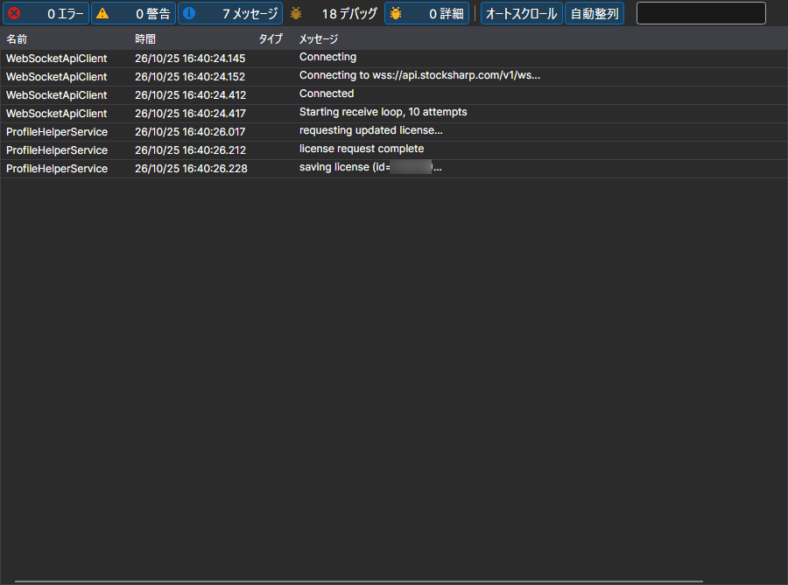Screen dimensions: 788x585
Task: Select 'Starting receive loop, 10 attempts' row
Action: coord(394,114)
